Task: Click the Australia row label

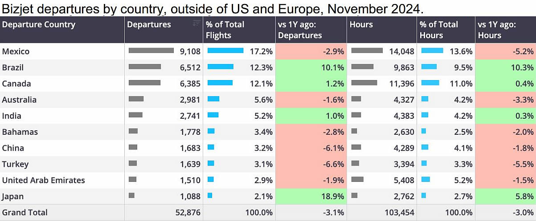Action: point(19,100)
